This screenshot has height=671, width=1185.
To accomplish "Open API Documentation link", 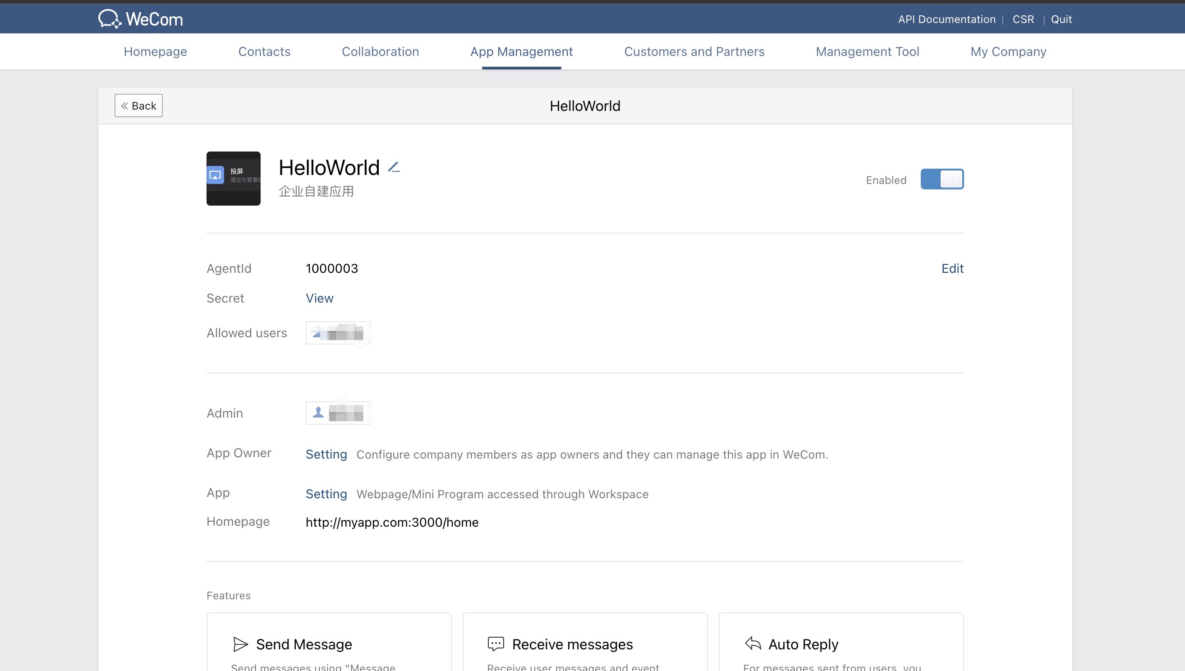I will point(946,19).
